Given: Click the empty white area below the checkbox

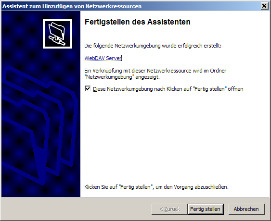Looking at the screenshot, I should (175, 136).
